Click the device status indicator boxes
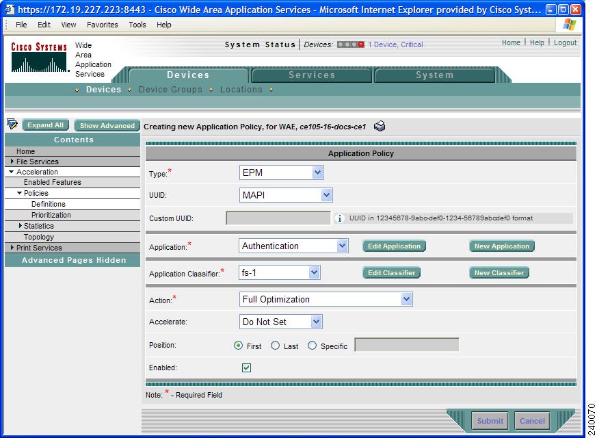Image resolution: width=597 pixels, height=438 pixels. (x=351, y=44)
